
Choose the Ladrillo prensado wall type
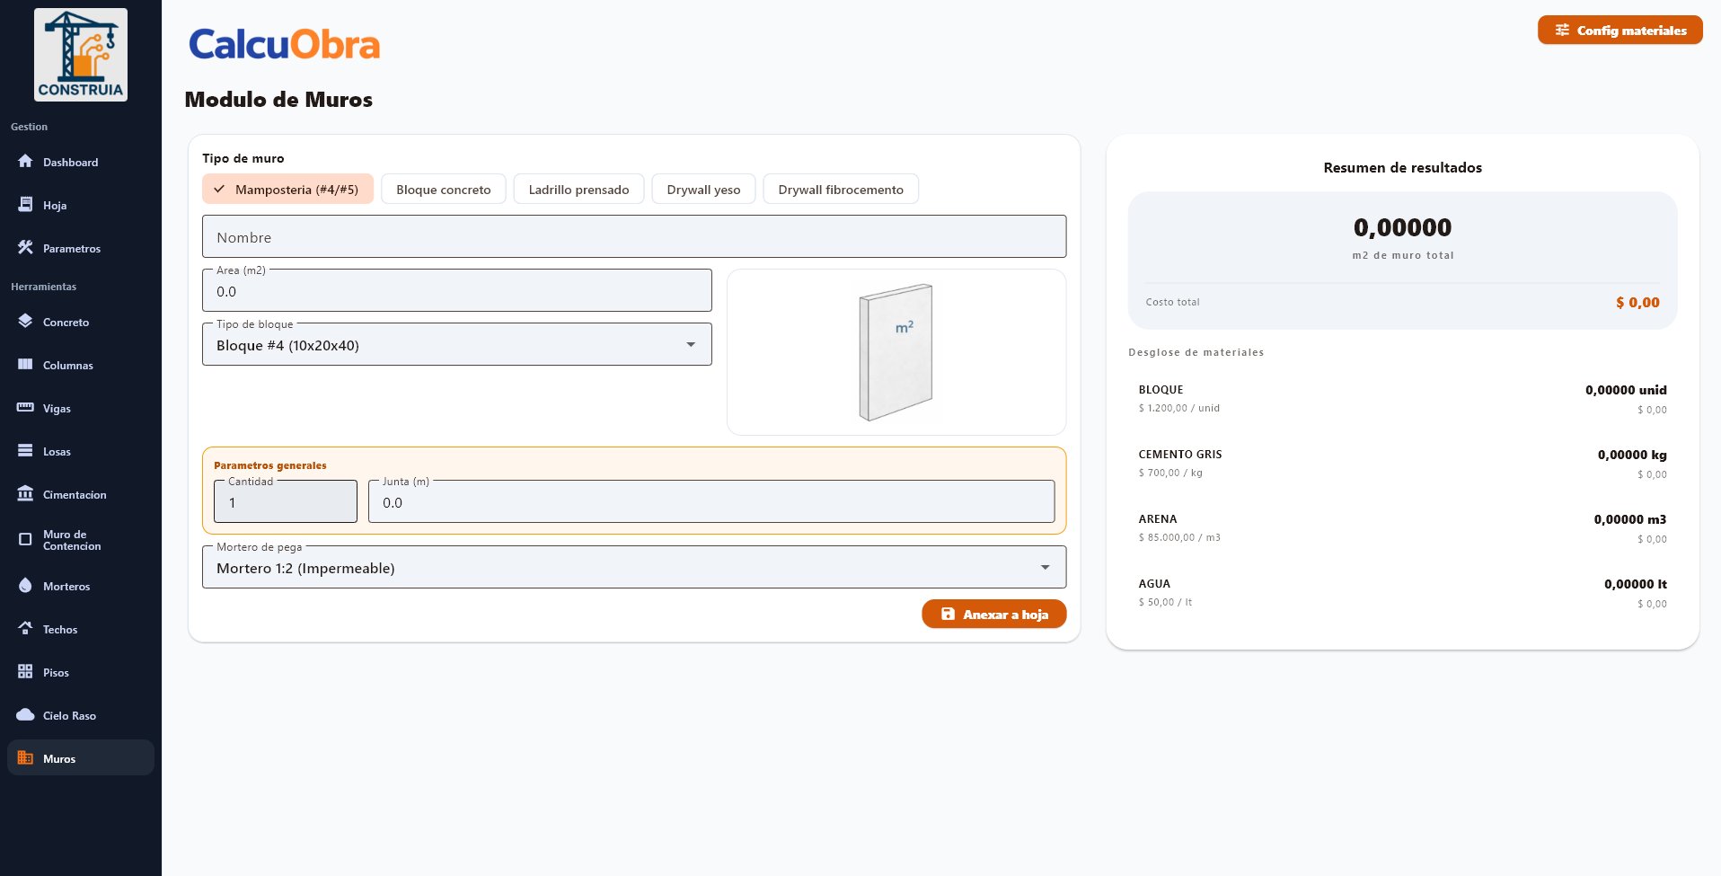(578, 190)
